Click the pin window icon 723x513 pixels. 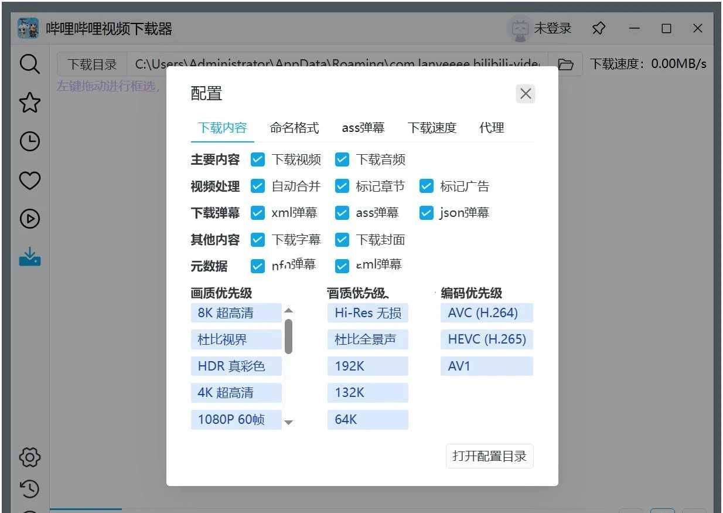click(x=598, y=28)
